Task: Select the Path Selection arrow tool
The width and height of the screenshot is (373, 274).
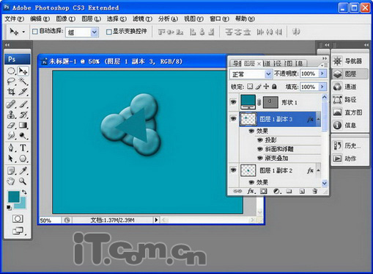Action: [x=11, y=159]
